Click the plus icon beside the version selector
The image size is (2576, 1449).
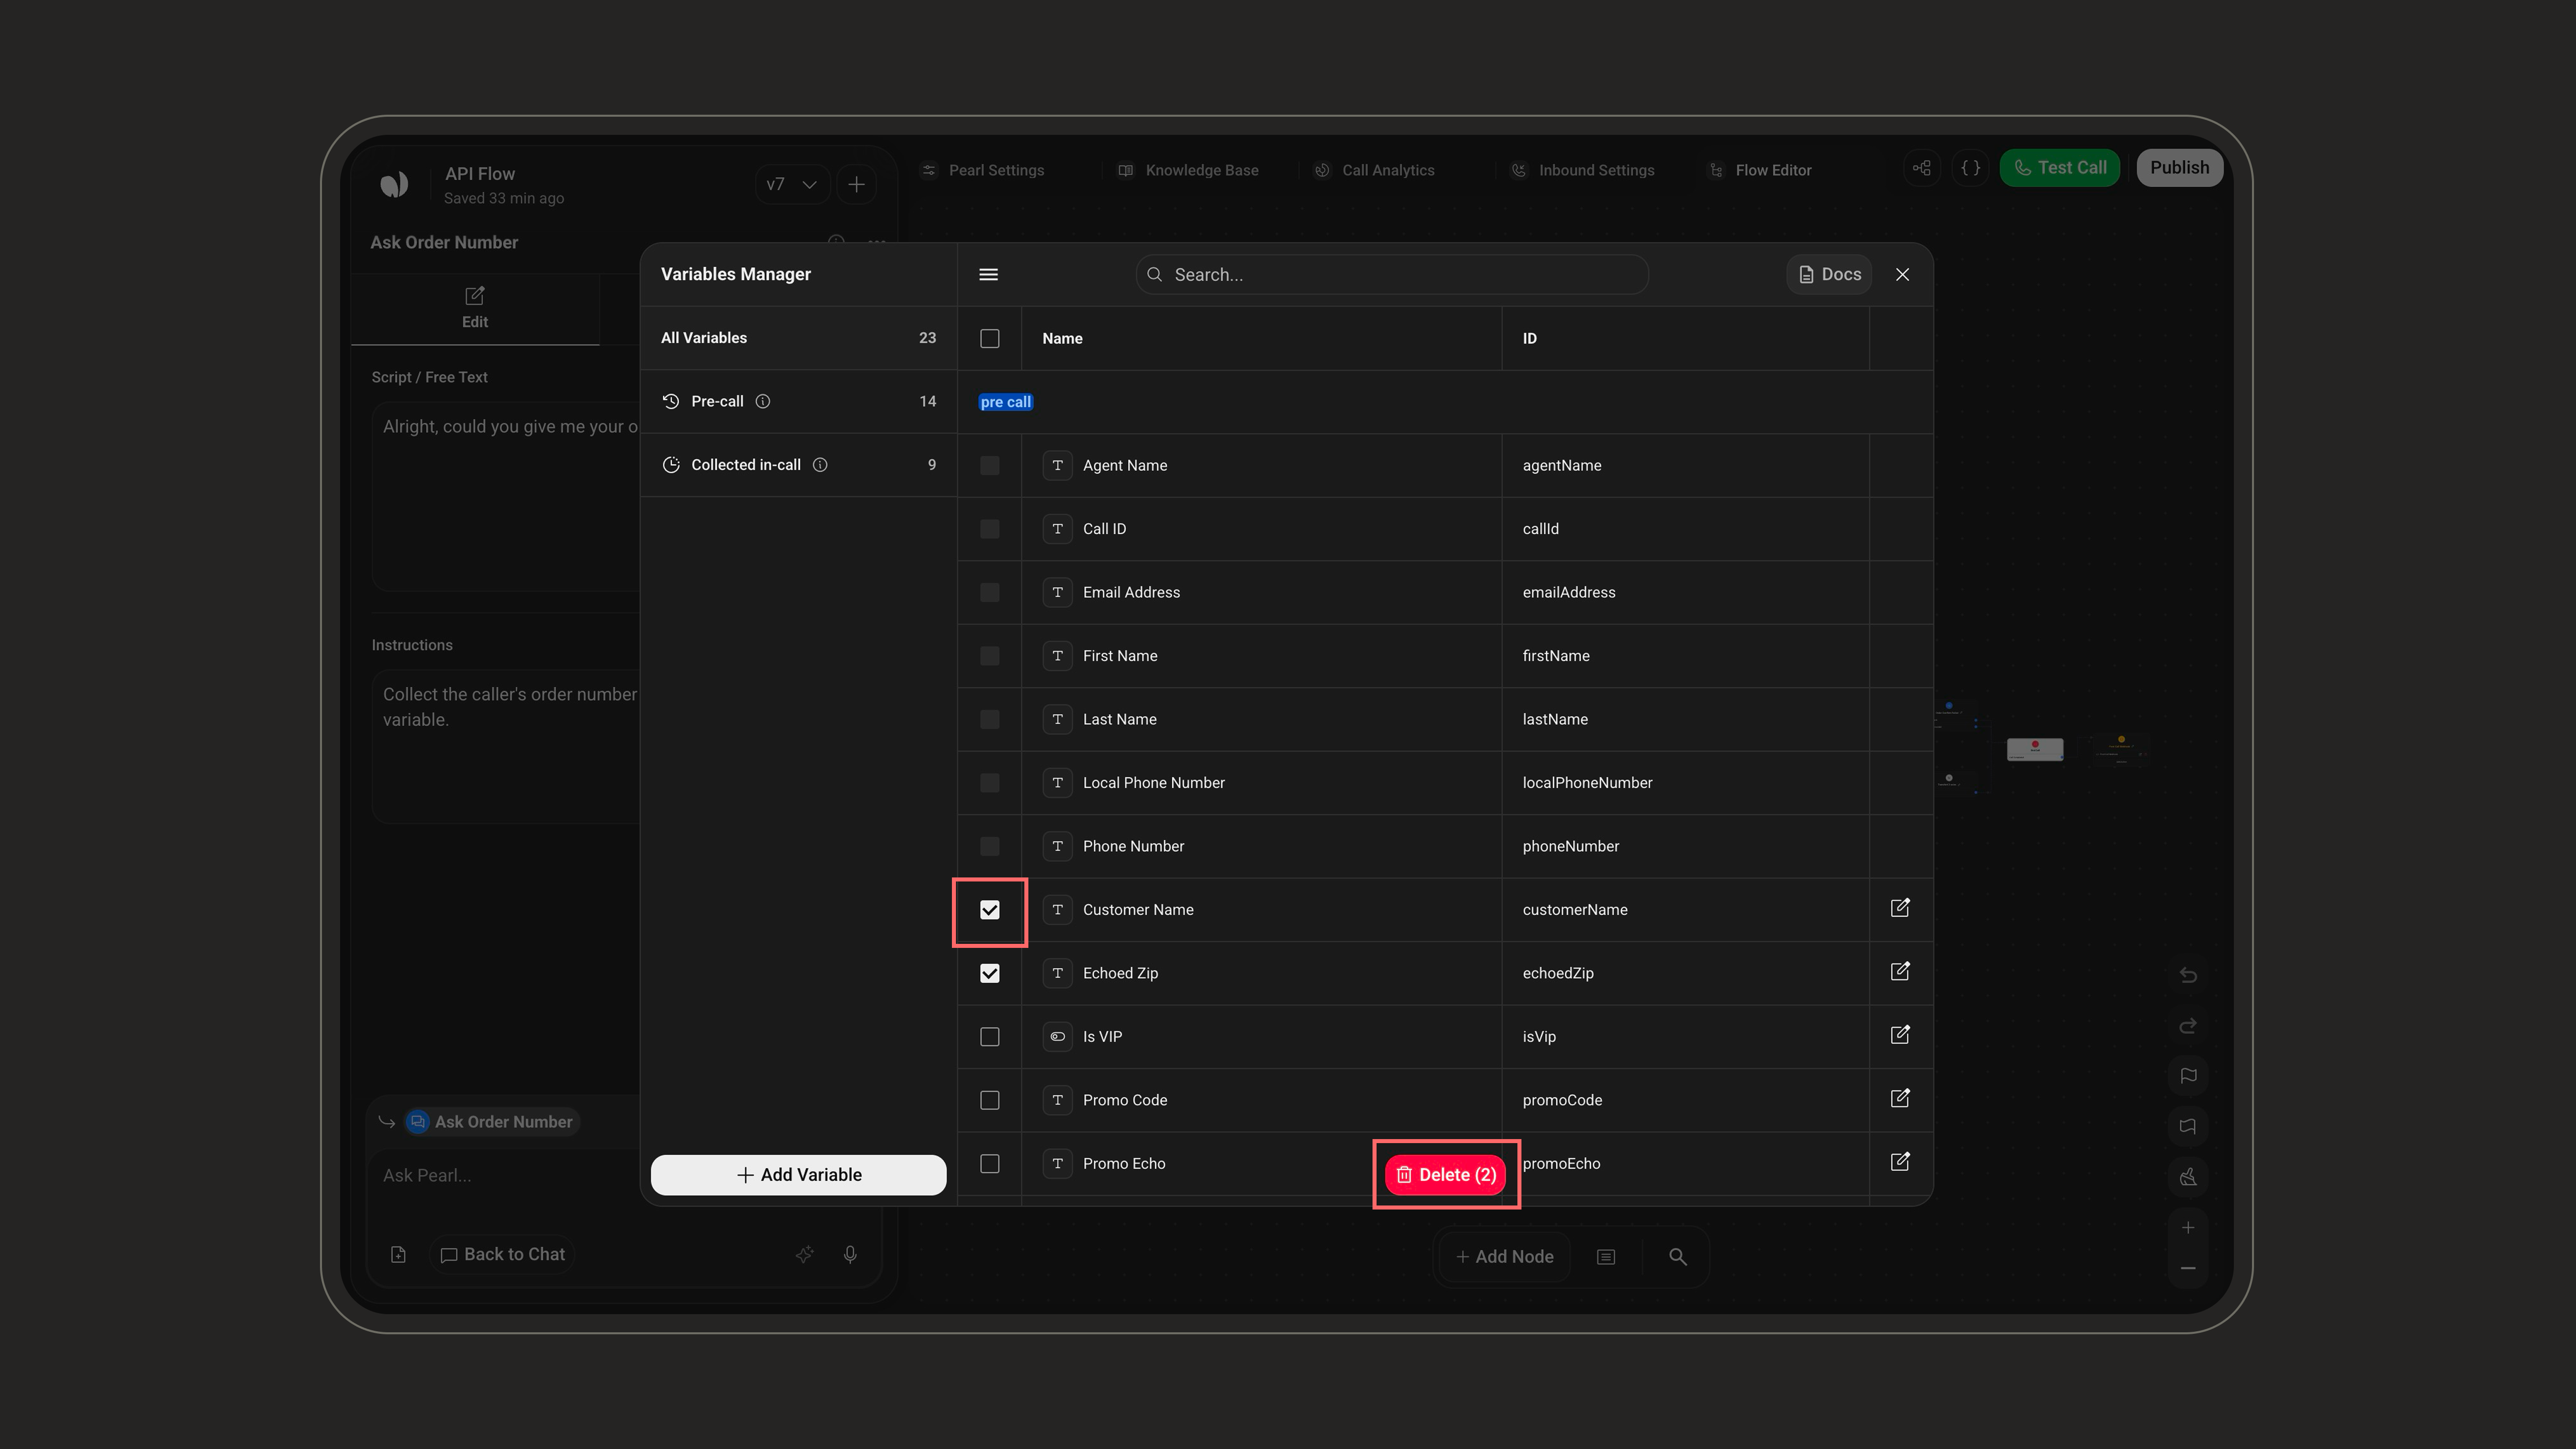click(856, 185)
